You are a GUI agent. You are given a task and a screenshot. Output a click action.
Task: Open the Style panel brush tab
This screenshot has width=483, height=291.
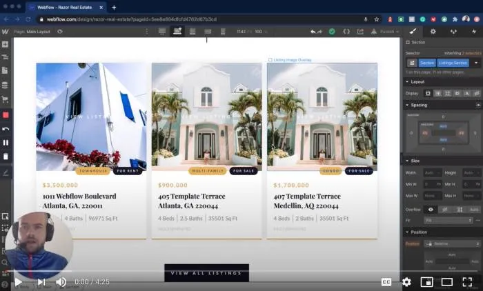tap(413, 31)
